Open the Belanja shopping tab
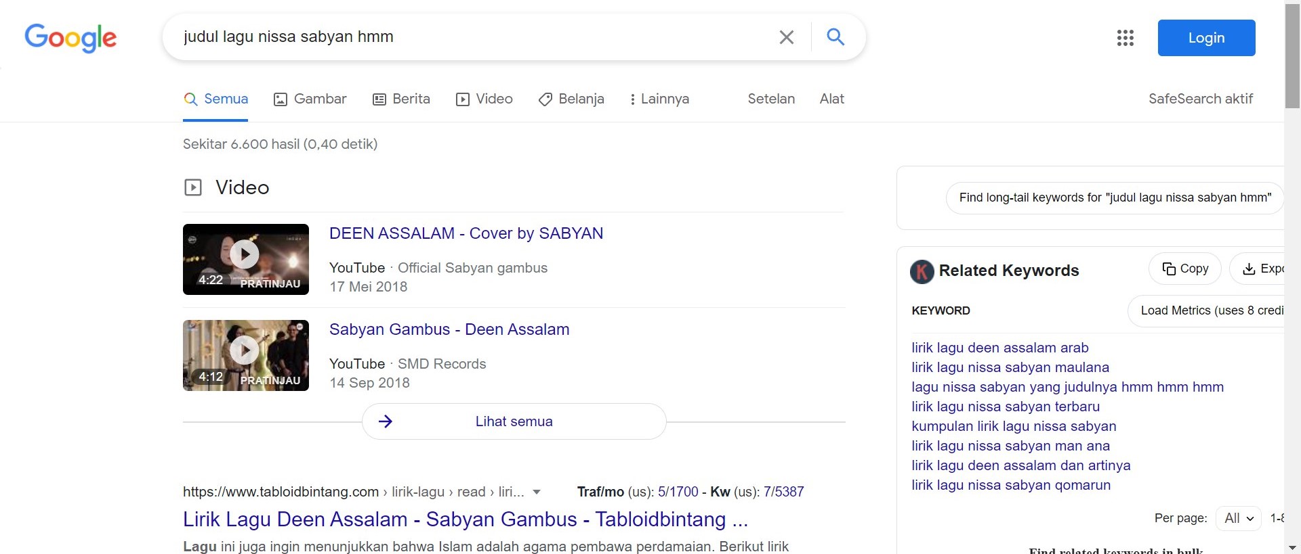 coord(571,99)
